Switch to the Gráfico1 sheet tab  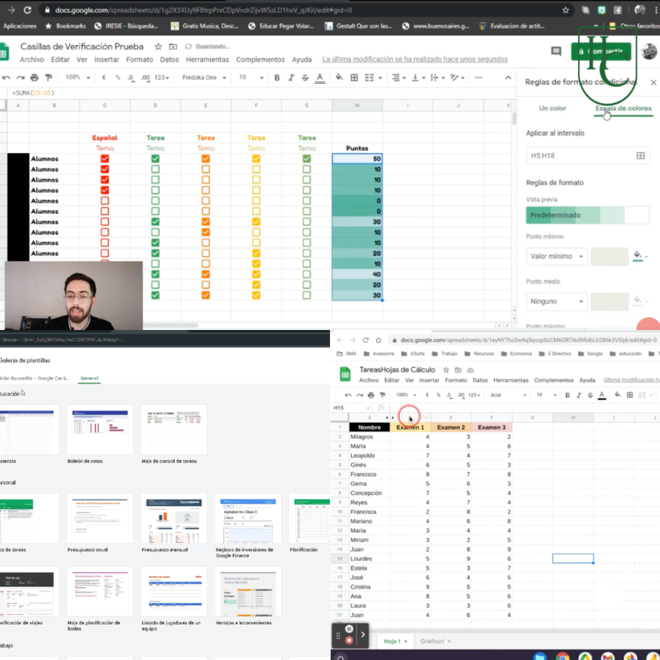(435, 641)
